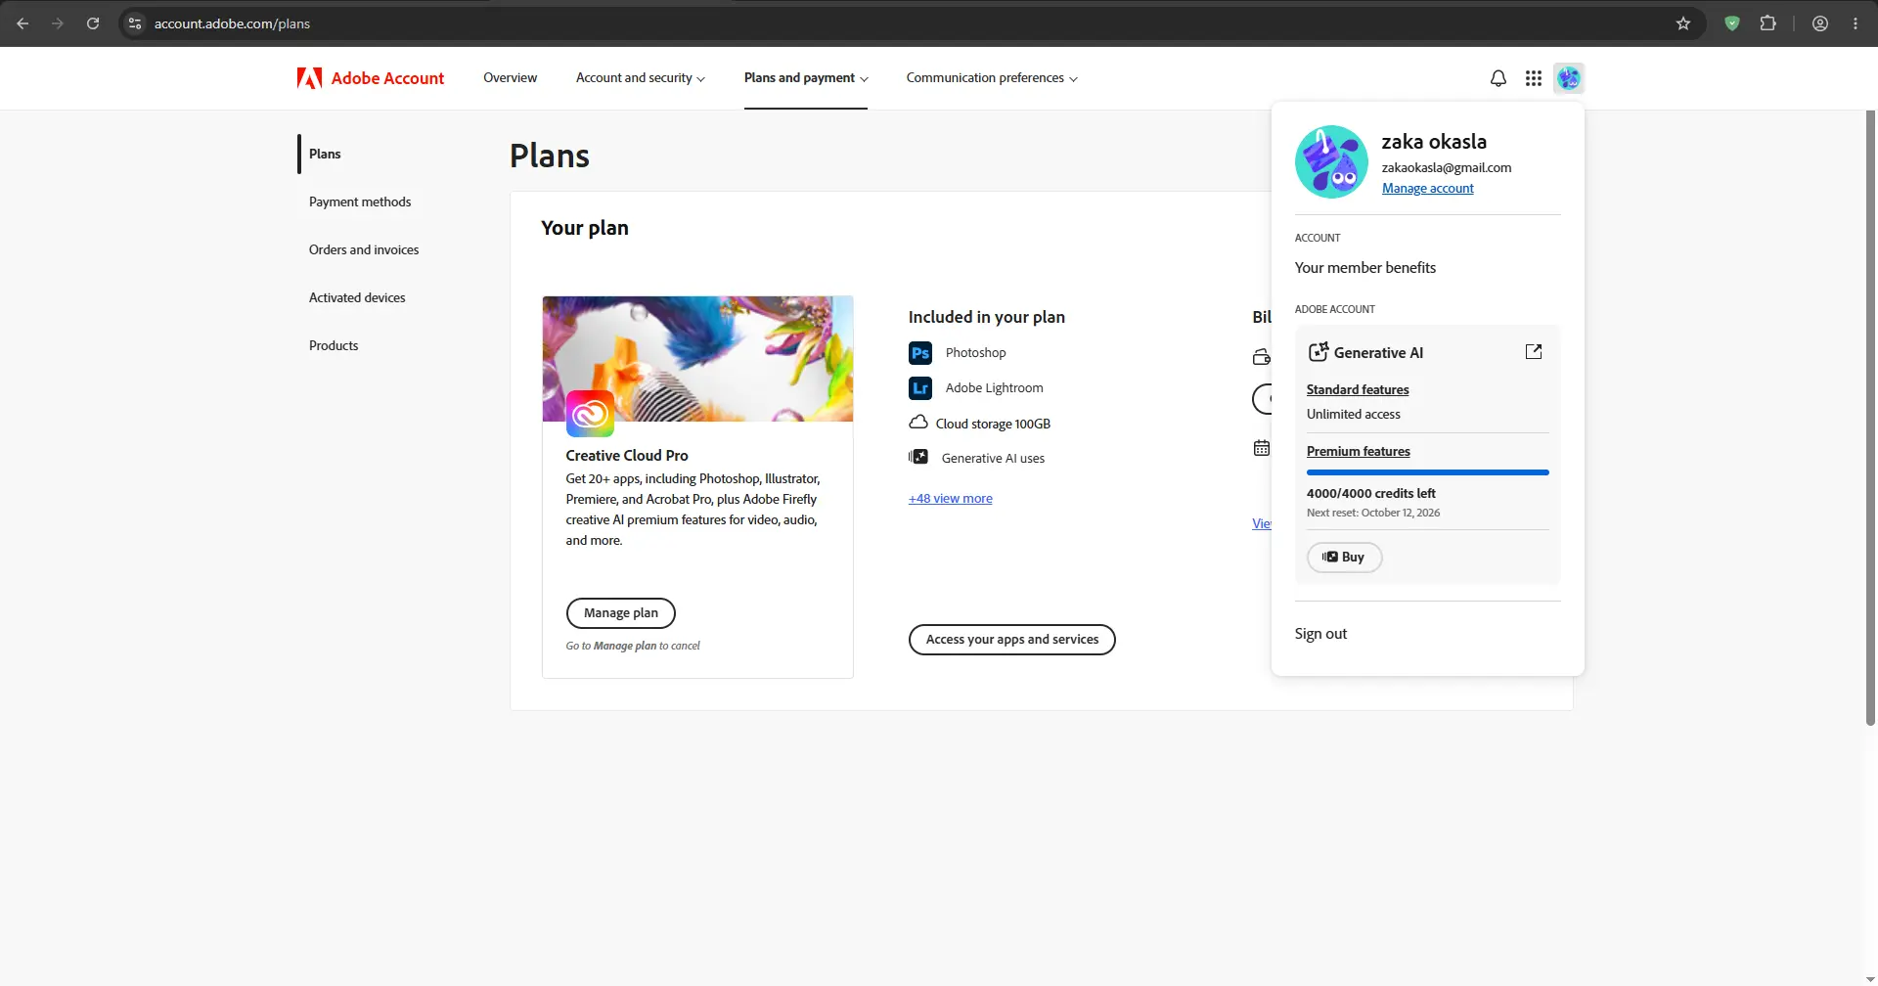The width and height of the screenshot is (1878, 986).
Task: Click the scroll down arrow at page bottom
Action: [1870, 978]
